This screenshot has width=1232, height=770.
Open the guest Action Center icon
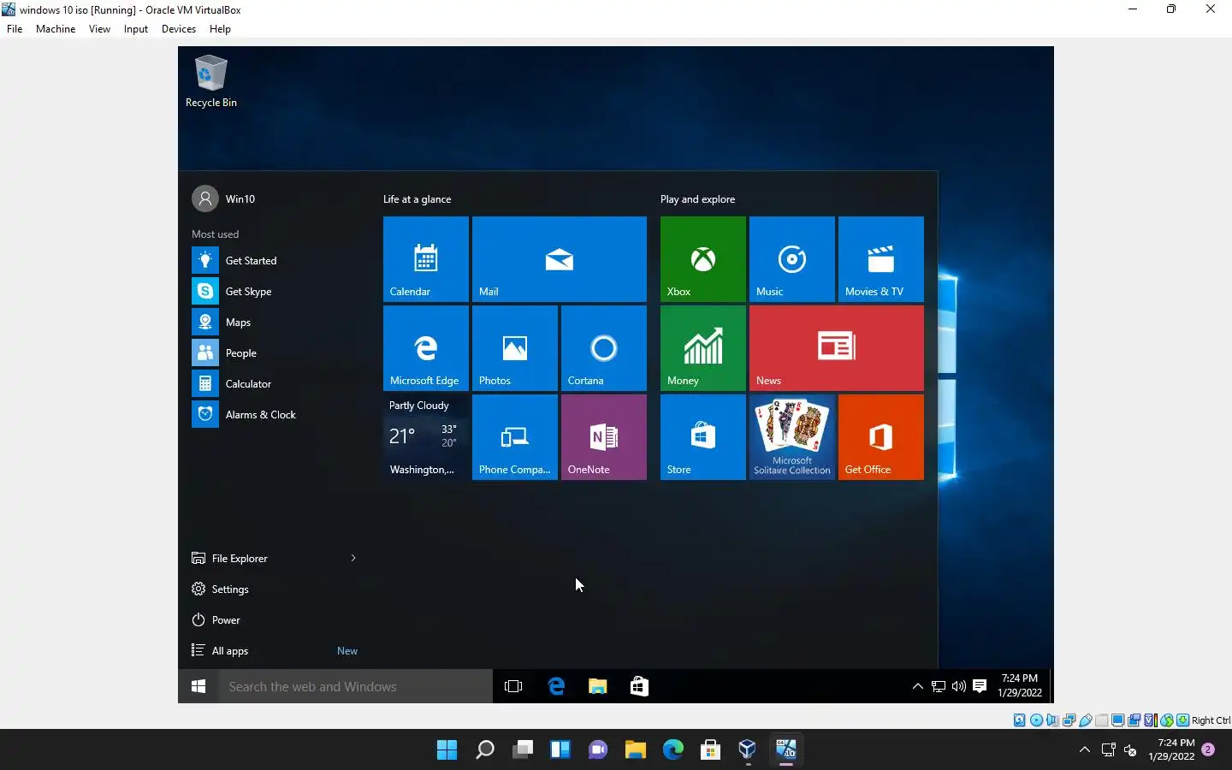click(x=980, y=686)
